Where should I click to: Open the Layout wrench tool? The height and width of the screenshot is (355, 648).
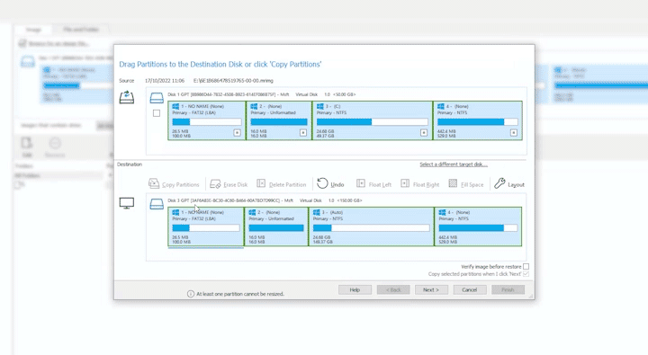point(509,183)
